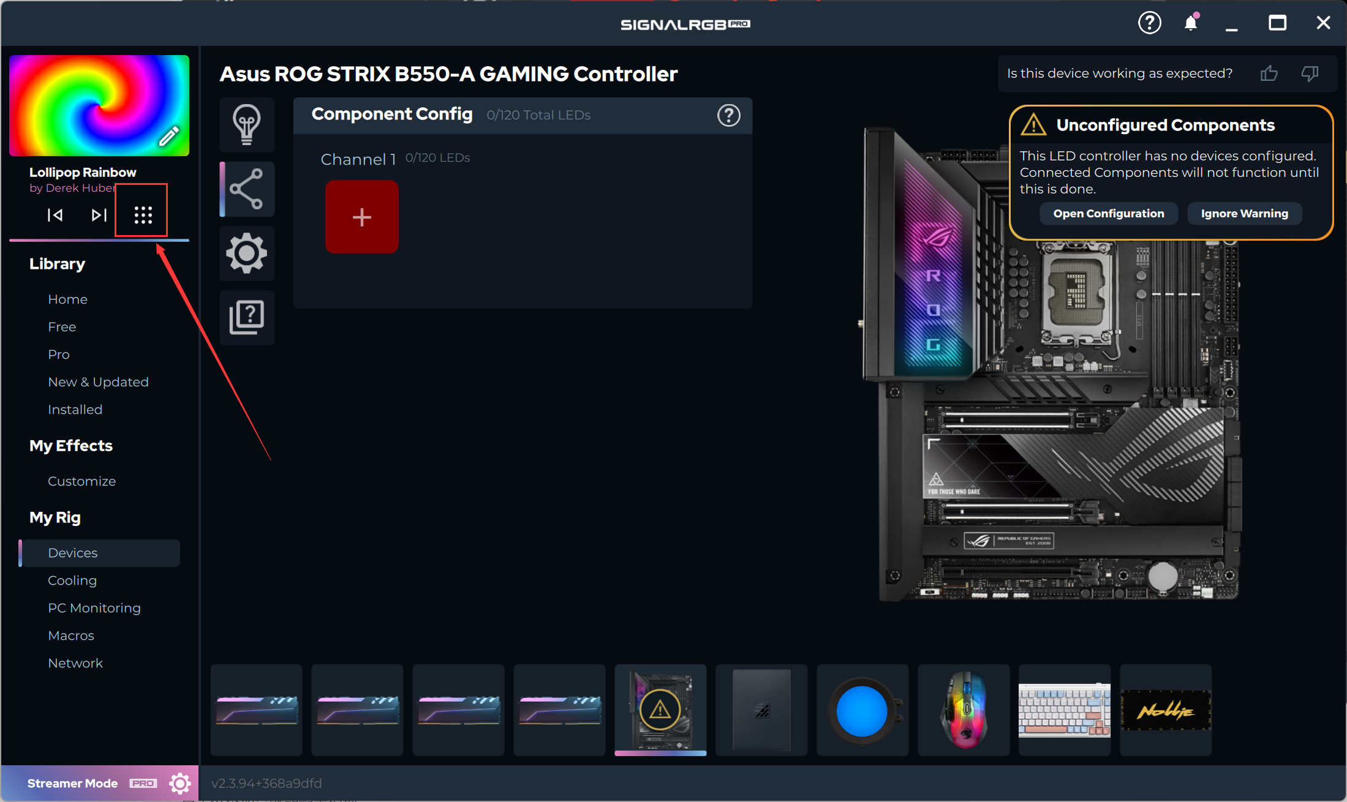Image resolution: width=1347 pixels, height=802 pixels.
Task: Click the motherboard image
Action: 1051,364
